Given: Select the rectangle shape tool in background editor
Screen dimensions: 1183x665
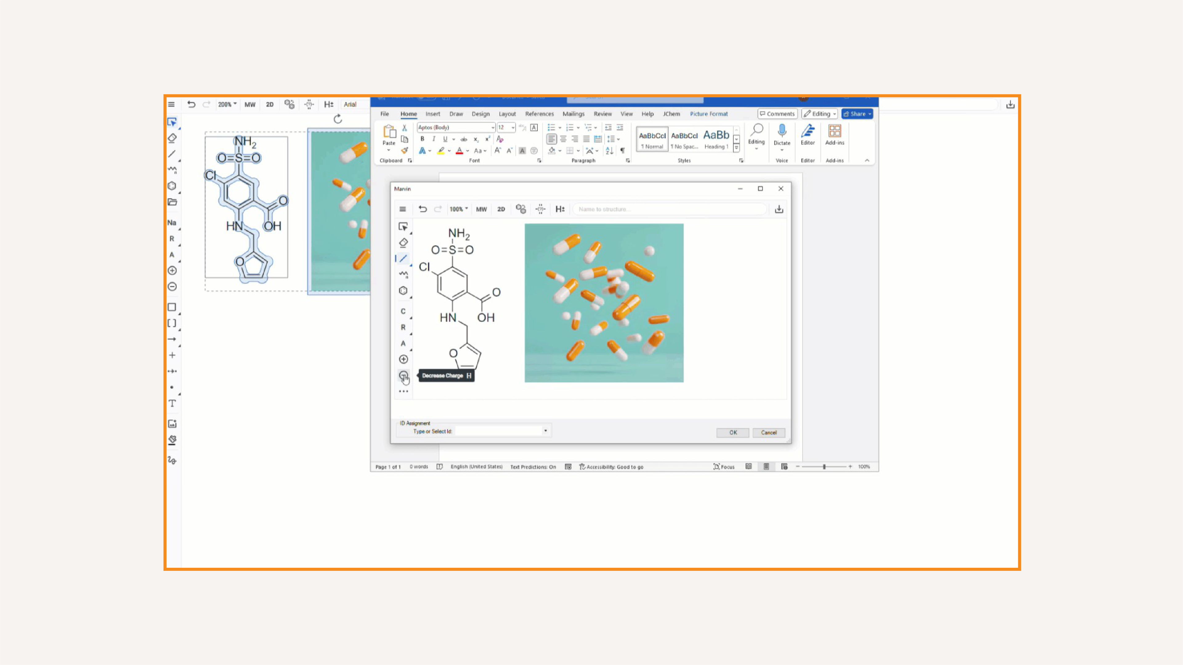Looking at the screenshot, I should (172, 307).
